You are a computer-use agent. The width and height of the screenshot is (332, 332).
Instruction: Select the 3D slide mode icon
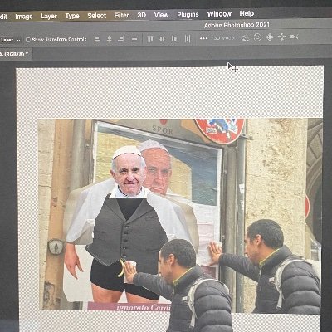coord(281,37)
